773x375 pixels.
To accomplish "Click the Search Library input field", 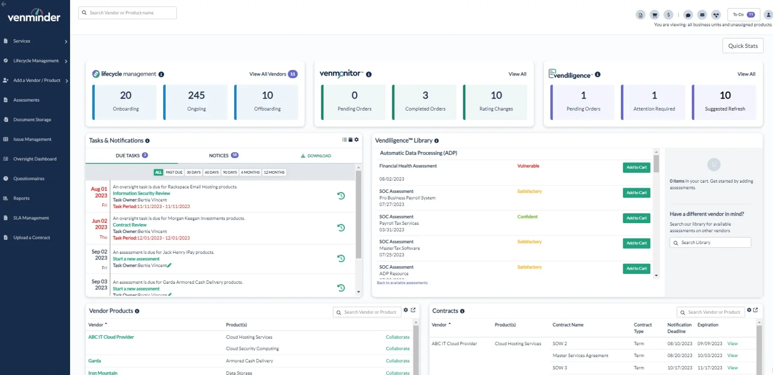I will 710,242.
